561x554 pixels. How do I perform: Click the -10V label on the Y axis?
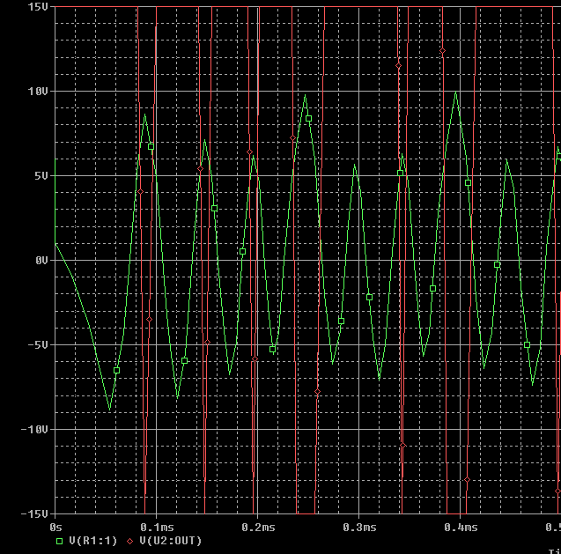pyautogui.click(x=34, y=429)
